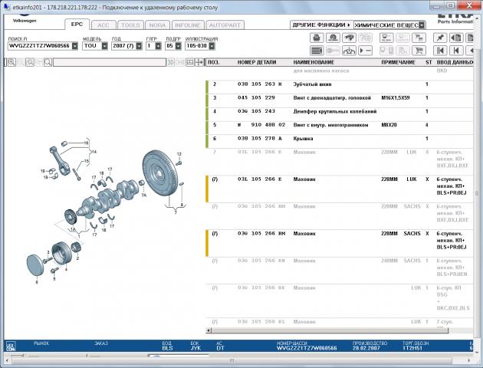Click chassis number WVGZZZ1TZ7W060566 in status bar
This screenshot has height=368, width=483.
pyautogui.click(x=307, y=348)
